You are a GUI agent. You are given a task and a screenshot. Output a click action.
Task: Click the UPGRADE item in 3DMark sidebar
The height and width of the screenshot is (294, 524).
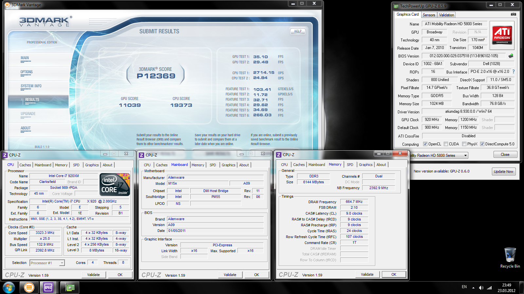[x=28, y=114]
